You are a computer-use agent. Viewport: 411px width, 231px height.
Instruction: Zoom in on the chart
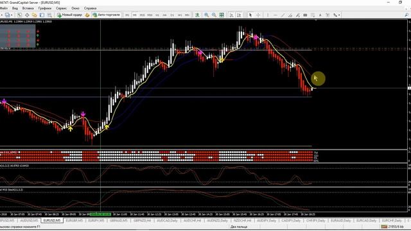(207, 15)
